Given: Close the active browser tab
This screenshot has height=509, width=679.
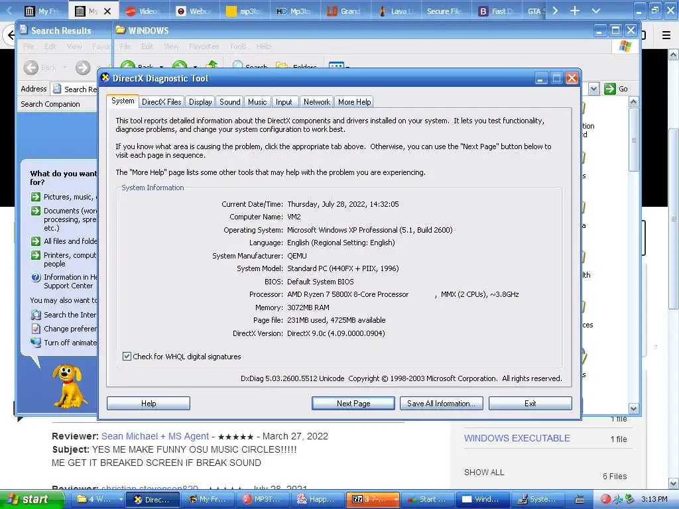Looking at the screenshot, I should click(107, 11).
